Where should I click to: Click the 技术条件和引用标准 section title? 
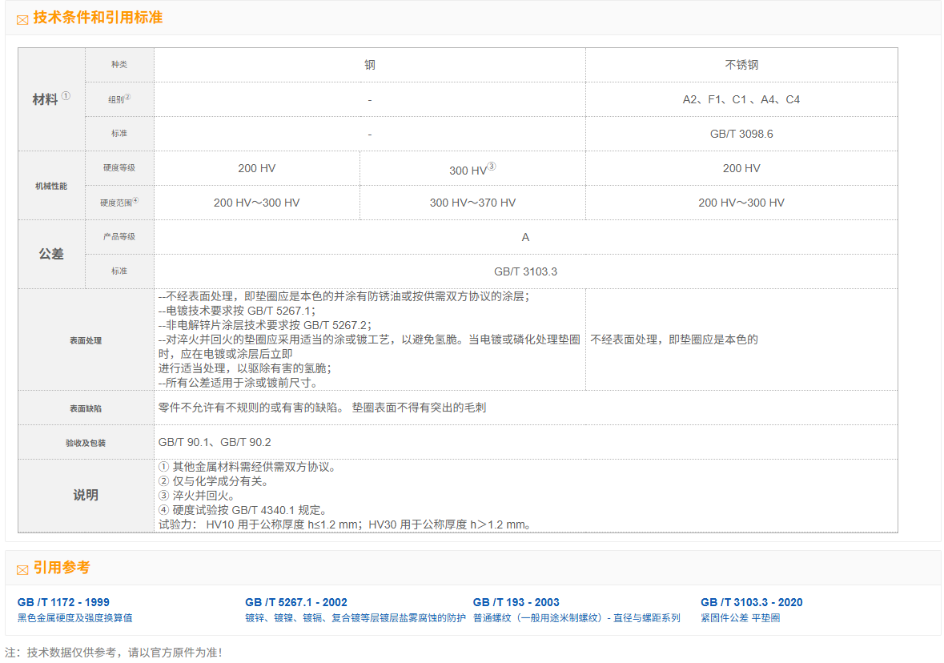98,18
